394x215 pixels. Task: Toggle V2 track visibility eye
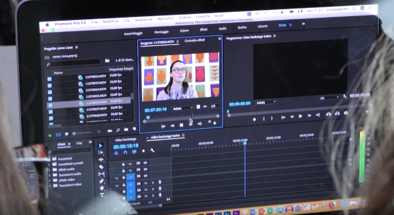tap(145, 169)
